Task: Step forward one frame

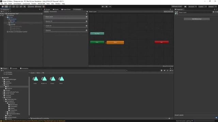Action: coord(110,6)
